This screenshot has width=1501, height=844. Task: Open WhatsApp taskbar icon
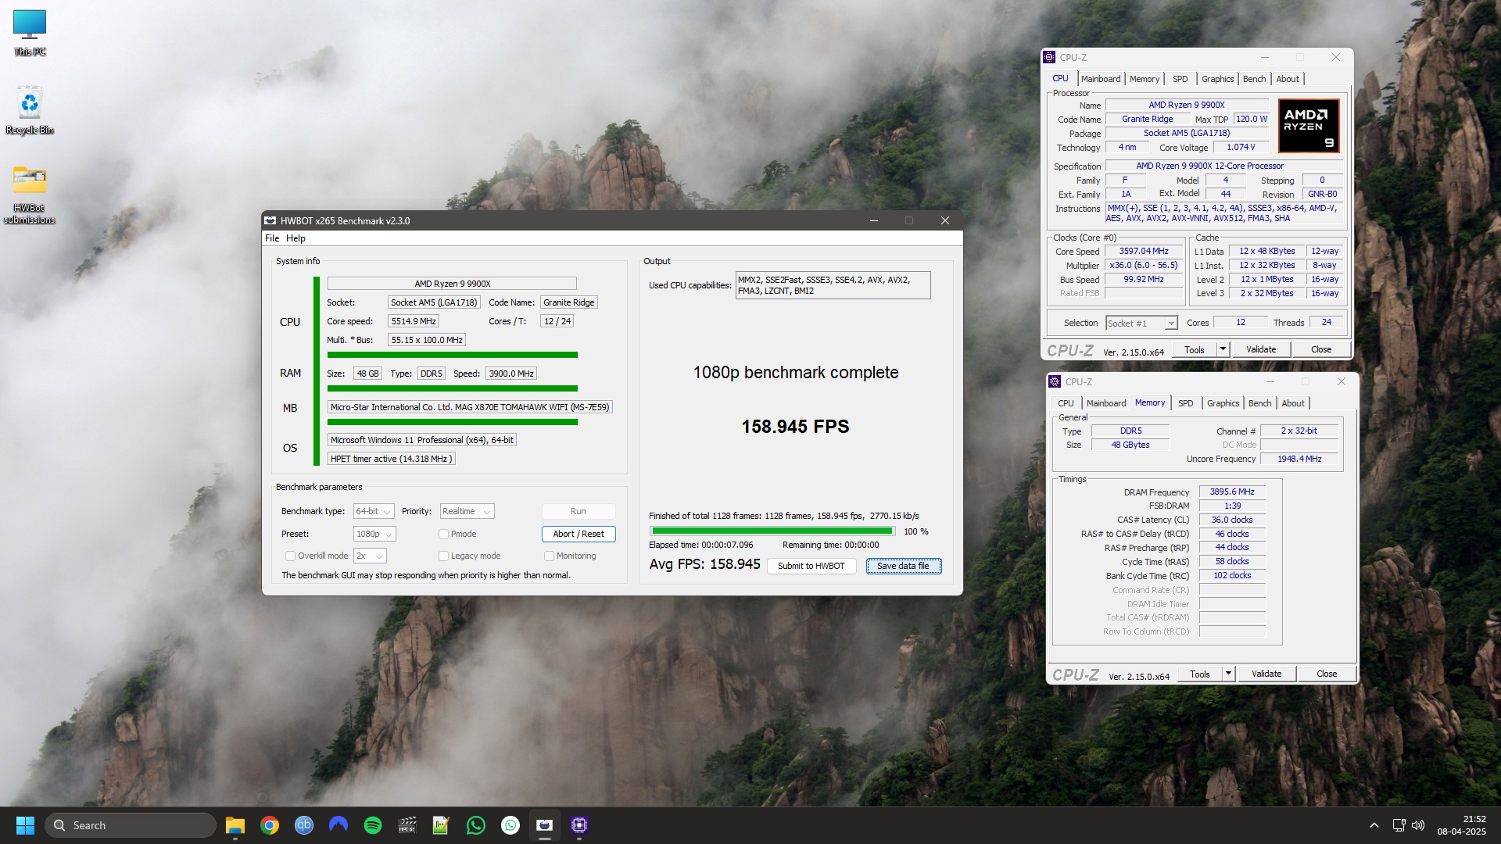476,825
